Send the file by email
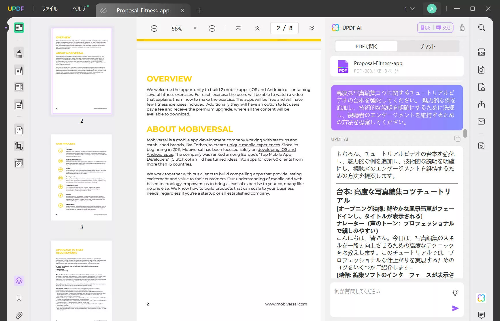This screenshot has height=321, width=500. click(x=482, y=121)
